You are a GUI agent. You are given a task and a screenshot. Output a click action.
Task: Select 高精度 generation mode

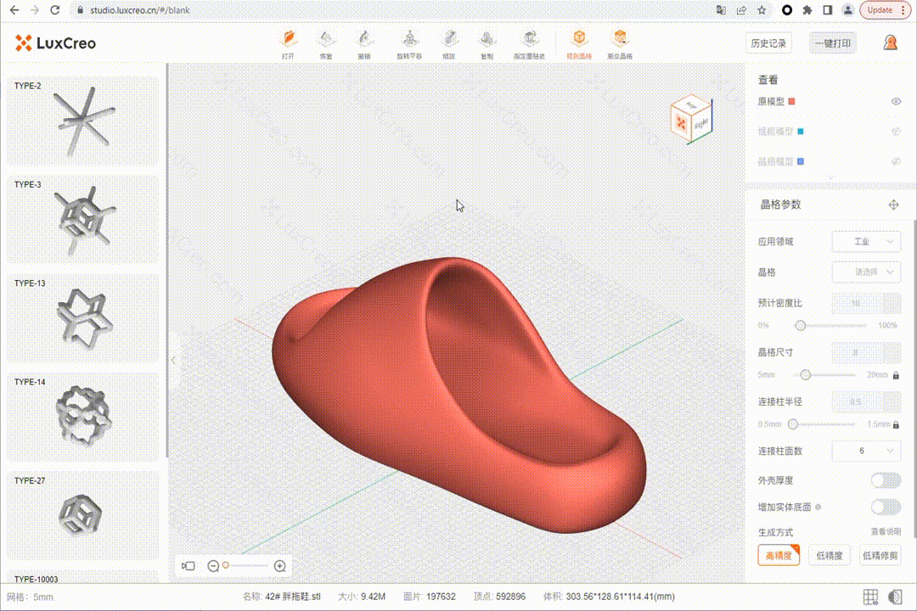click(779, 556)
